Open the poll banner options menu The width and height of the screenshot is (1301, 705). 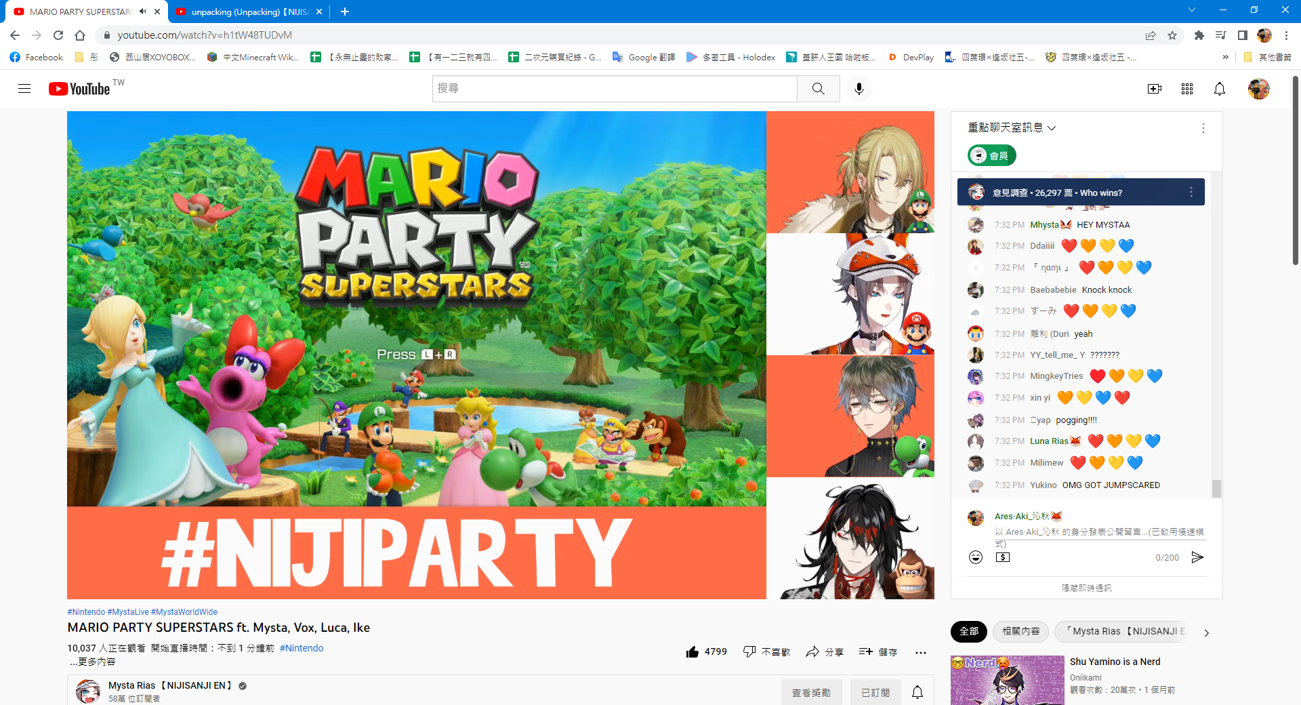point(1191,193)
